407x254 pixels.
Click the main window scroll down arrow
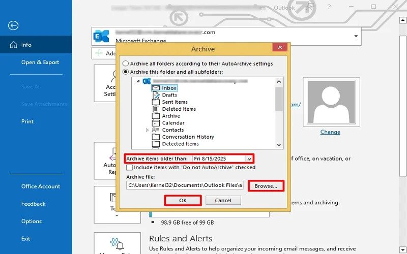(x=402, y=250)
